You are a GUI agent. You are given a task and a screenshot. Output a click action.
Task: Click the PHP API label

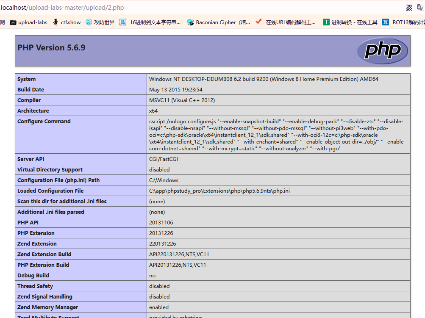click(x=28, y=222)
